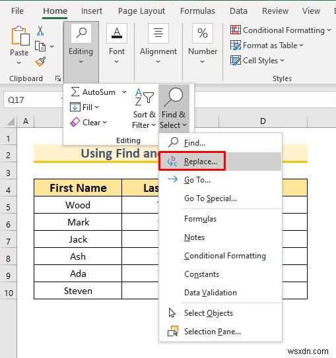Click the Cell Styles icon
Viewport: 336px width, 358px height.
pos(236,61)
